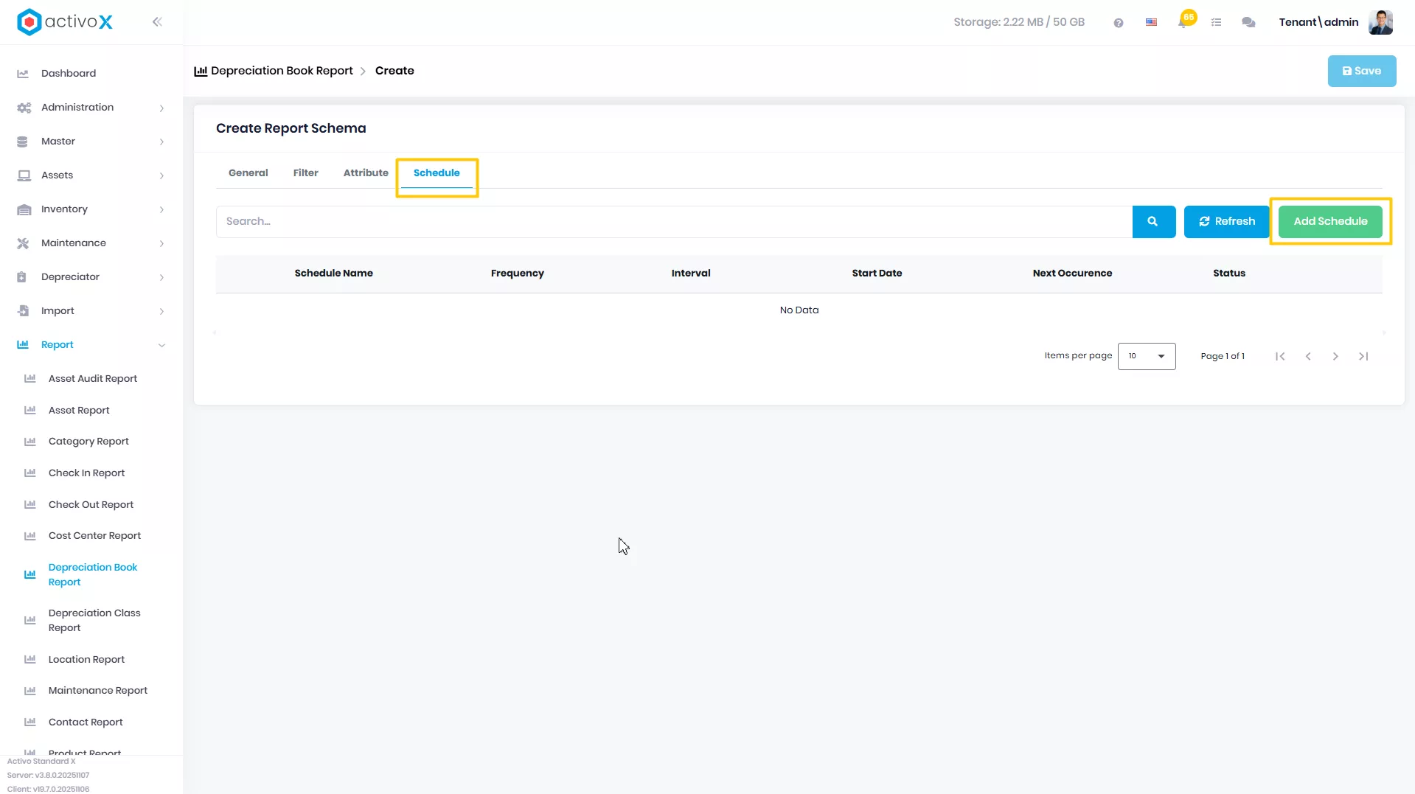1415x794 pixels.
Task: Click the Maintenance tools icon
Action: (x=23, y=243)
